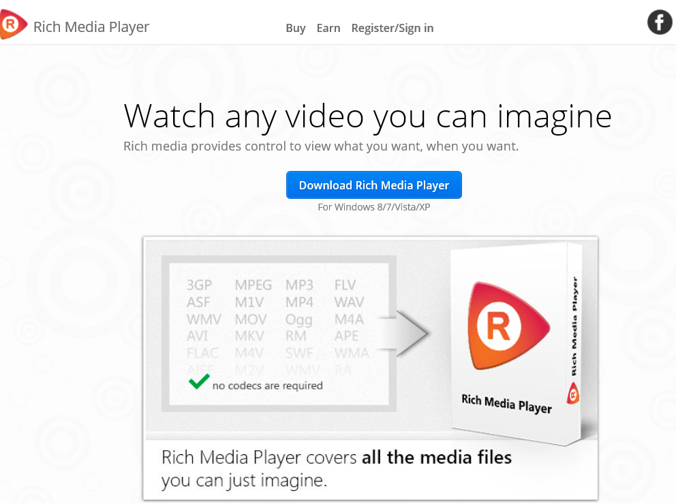Click the Rich Media Player logo icon
The width and height of the screenshot is (676, 504).
point(13,24)
